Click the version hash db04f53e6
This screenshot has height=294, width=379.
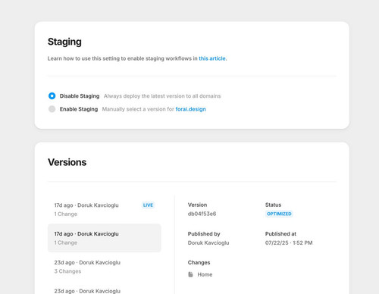[x=202, y=214]
